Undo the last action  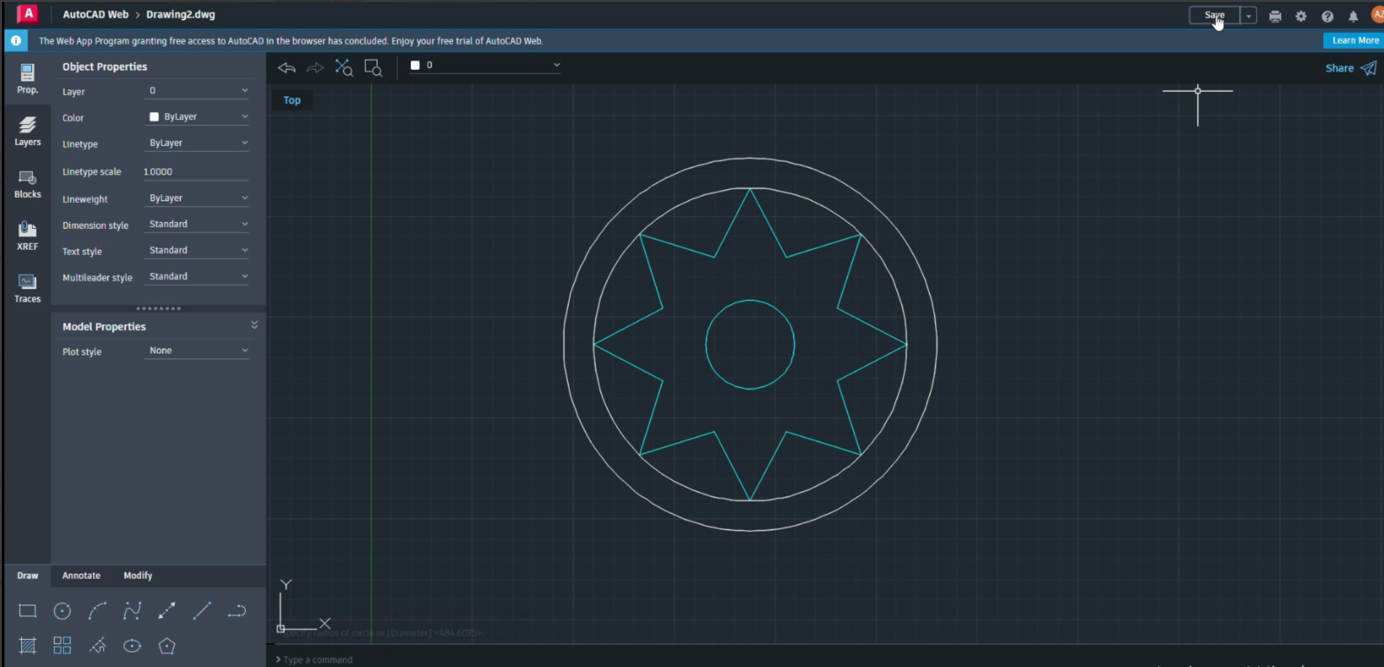point(287,68)
